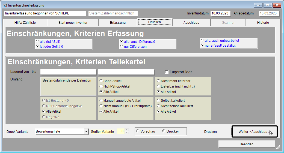Open the Abschluss tab

(191, 23)
